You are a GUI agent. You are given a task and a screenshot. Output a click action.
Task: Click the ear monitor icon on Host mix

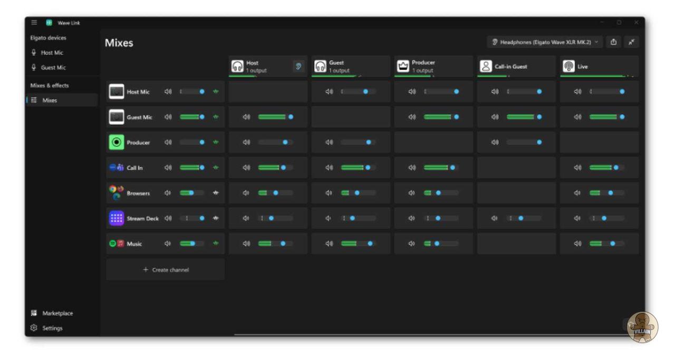(298, 66)
